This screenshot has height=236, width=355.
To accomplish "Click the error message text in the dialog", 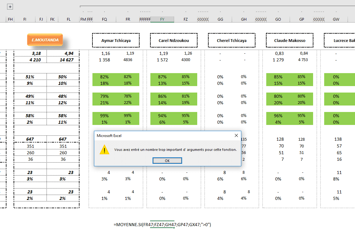I will [175, 150].
